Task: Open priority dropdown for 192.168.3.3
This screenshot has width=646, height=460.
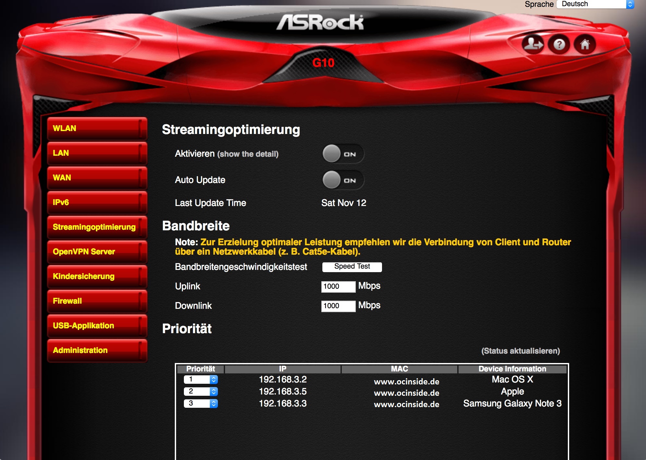Action: (201, 403)
